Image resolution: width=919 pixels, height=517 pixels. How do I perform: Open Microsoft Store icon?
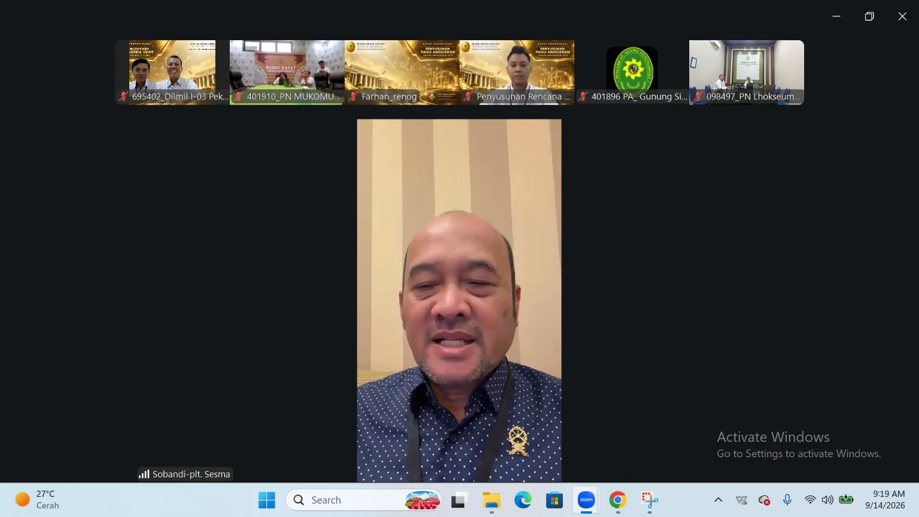[554, 500]
